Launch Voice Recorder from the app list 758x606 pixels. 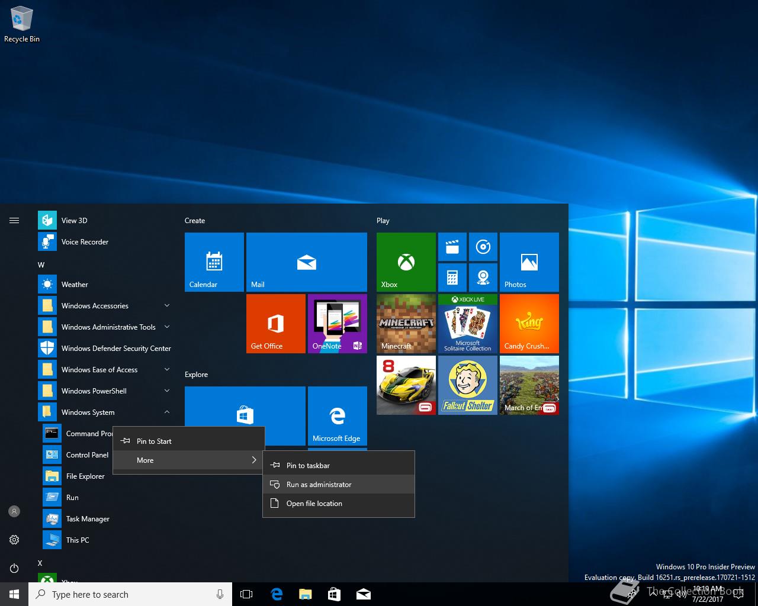[x=104, y=241]
